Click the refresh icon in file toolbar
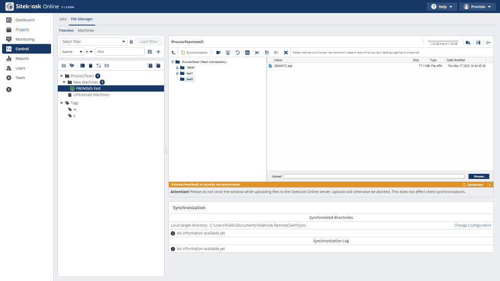Viewport: 500px width, 281px height. pyautogui.click(x=238, y=53)
